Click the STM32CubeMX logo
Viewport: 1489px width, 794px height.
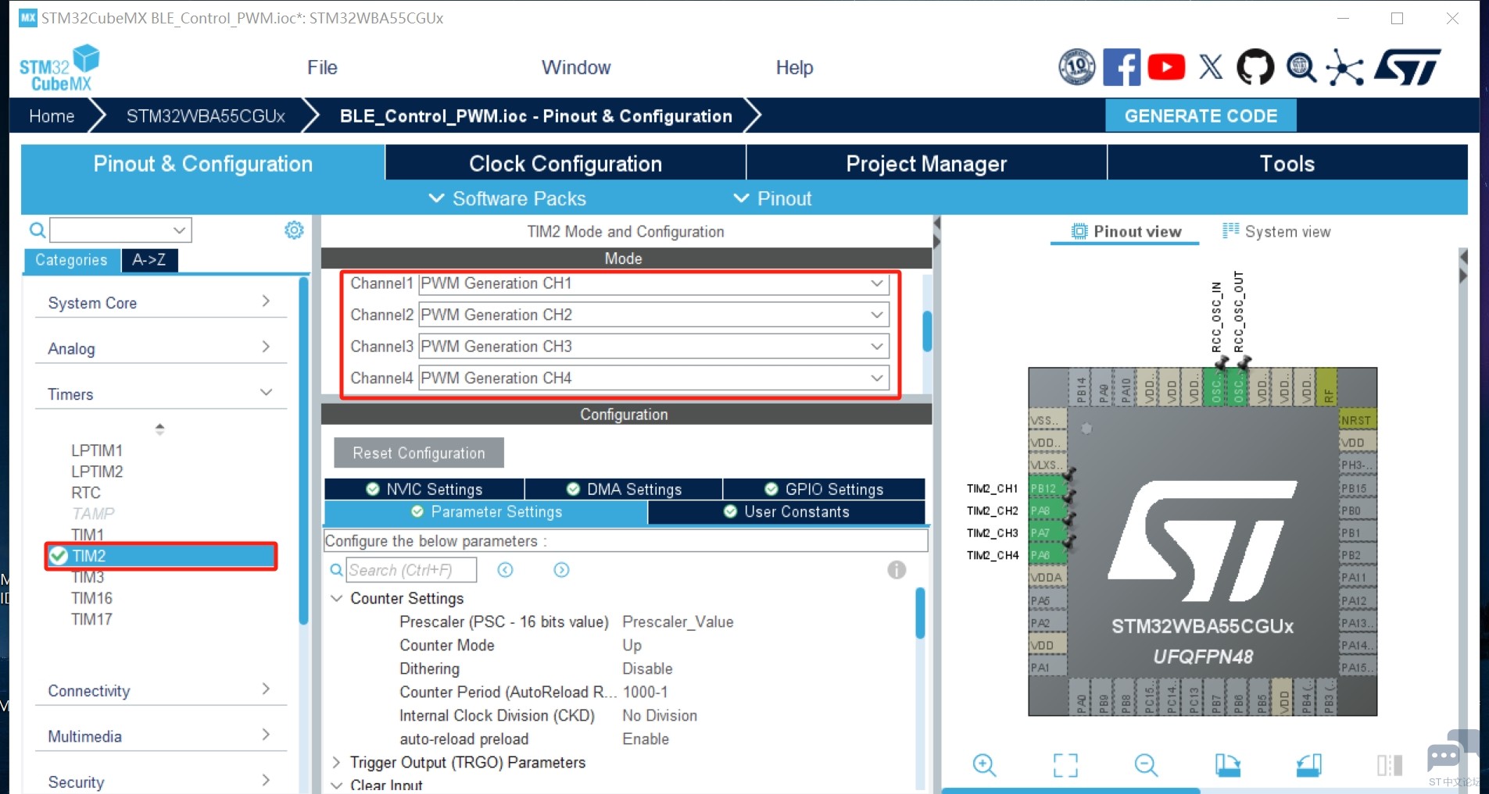click(x=59, y=68)
